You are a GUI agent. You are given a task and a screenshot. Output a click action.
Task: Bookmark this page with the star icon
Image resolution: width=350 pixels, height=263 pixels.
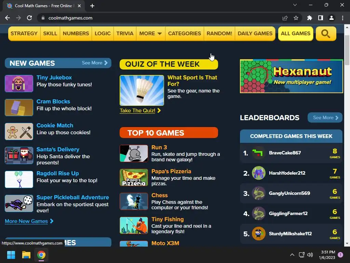click(296, 18)
